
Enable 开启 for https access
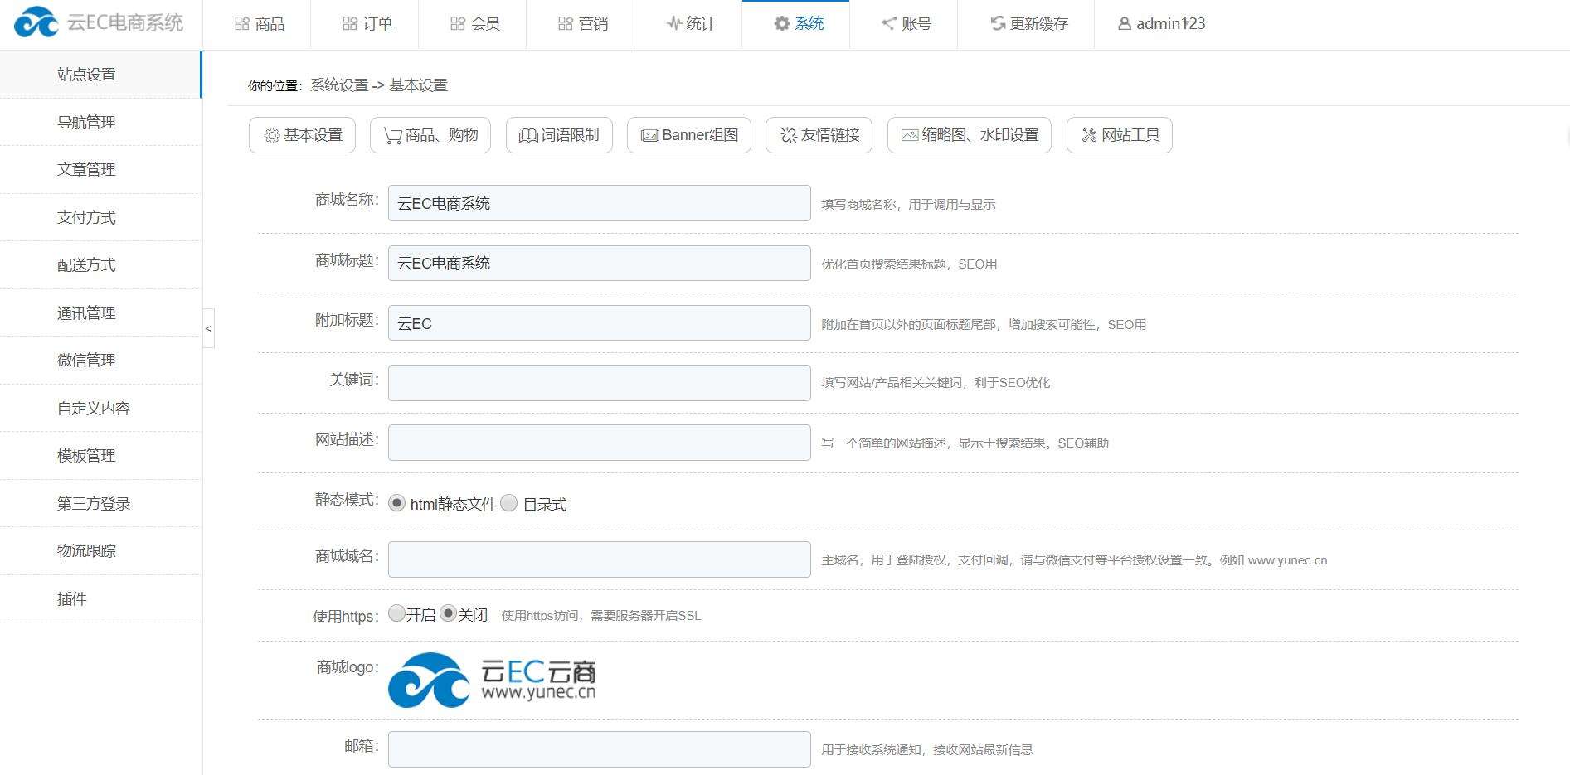(x=396, y=614)
